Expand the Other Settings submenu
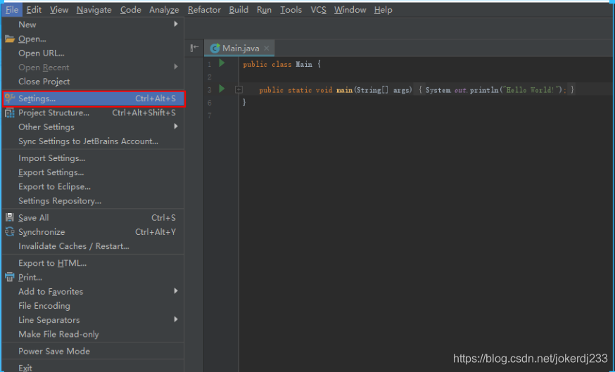Image resolution: width=615 pixels, height=372 pixels. click(x=93, y=127)
